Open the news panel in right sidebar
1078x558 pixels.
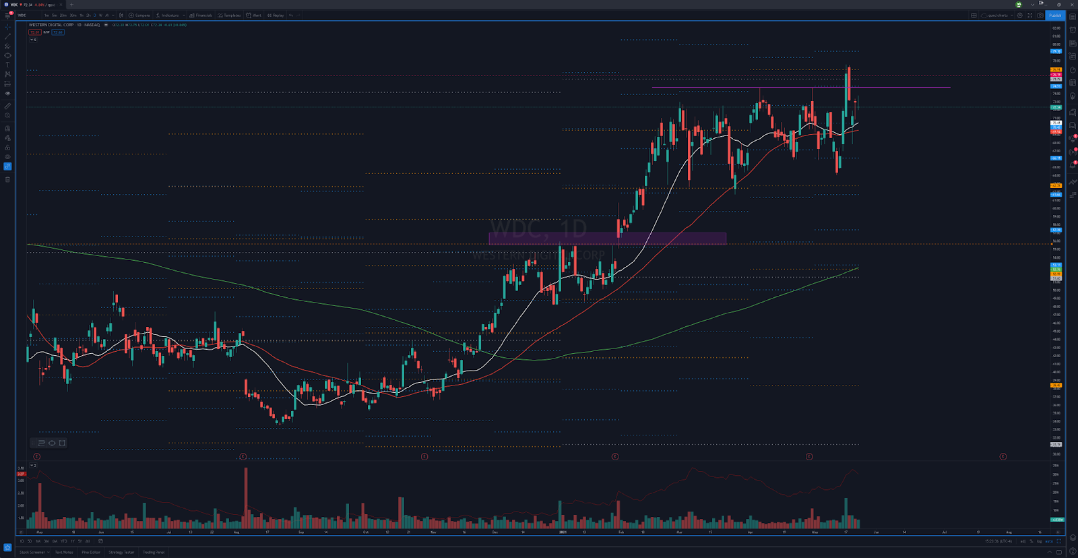1073,43
